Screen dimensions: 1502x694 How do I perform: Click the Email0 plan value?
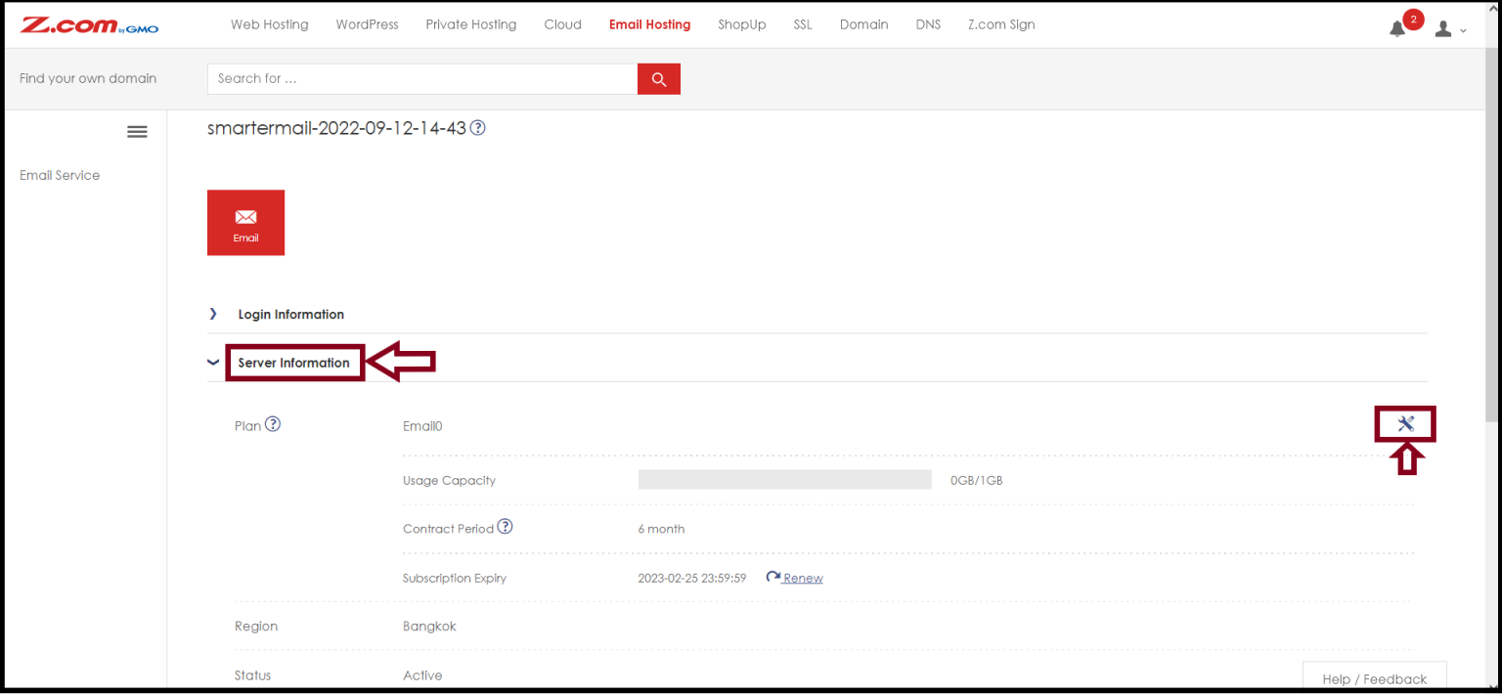tap(422, 426)
